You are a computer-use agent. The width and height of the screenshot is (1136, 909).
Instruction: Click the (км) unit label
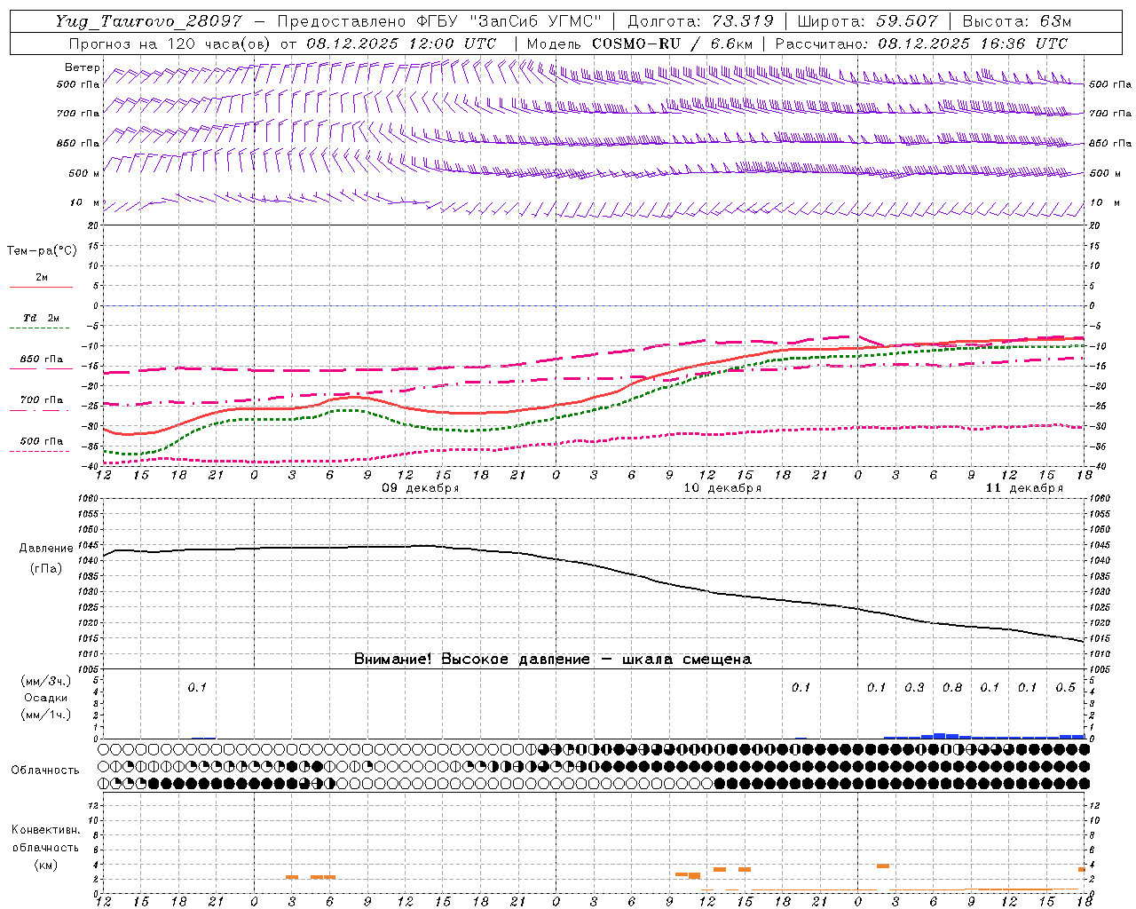click(x=45, y=865)
